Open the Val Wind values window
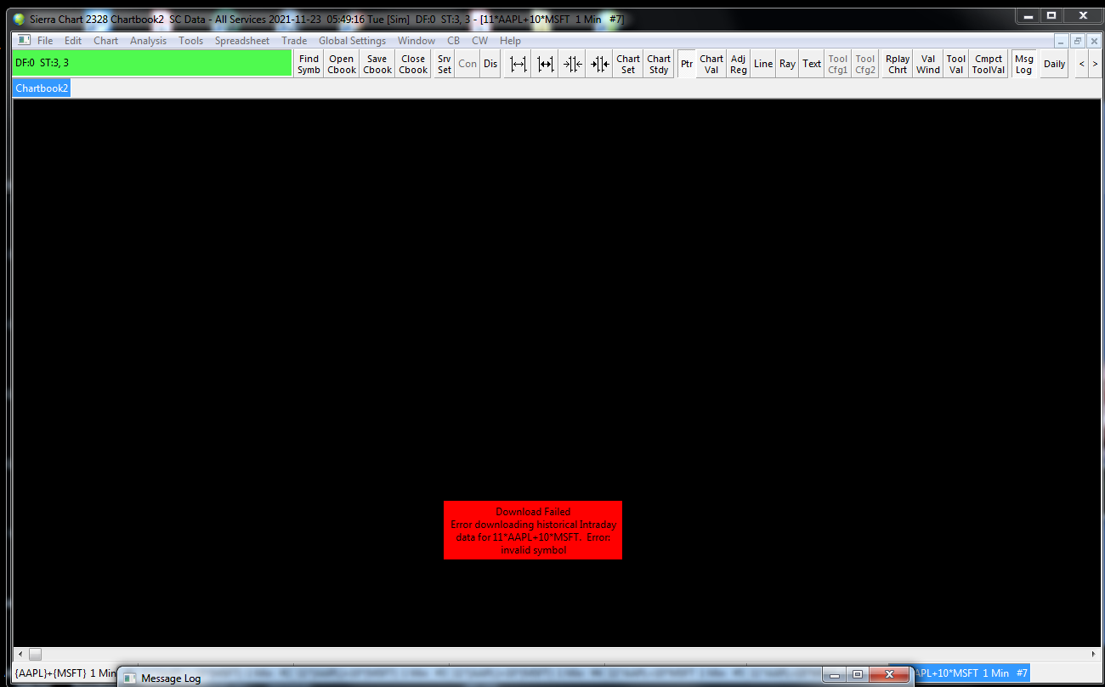1105x687 pixels. point(928,64)
